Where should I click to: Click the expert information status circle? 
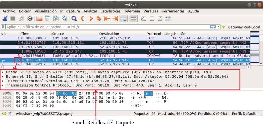click(x=4, y=114)
